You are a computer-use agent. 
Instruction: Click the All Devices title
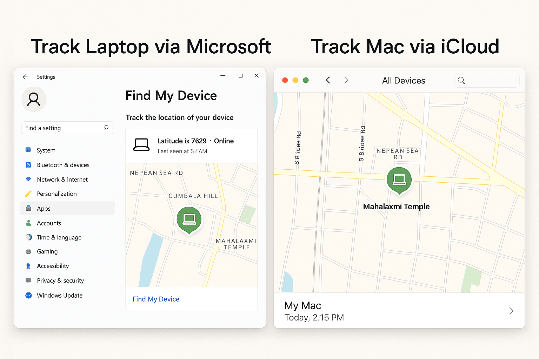tap(404, 81)
